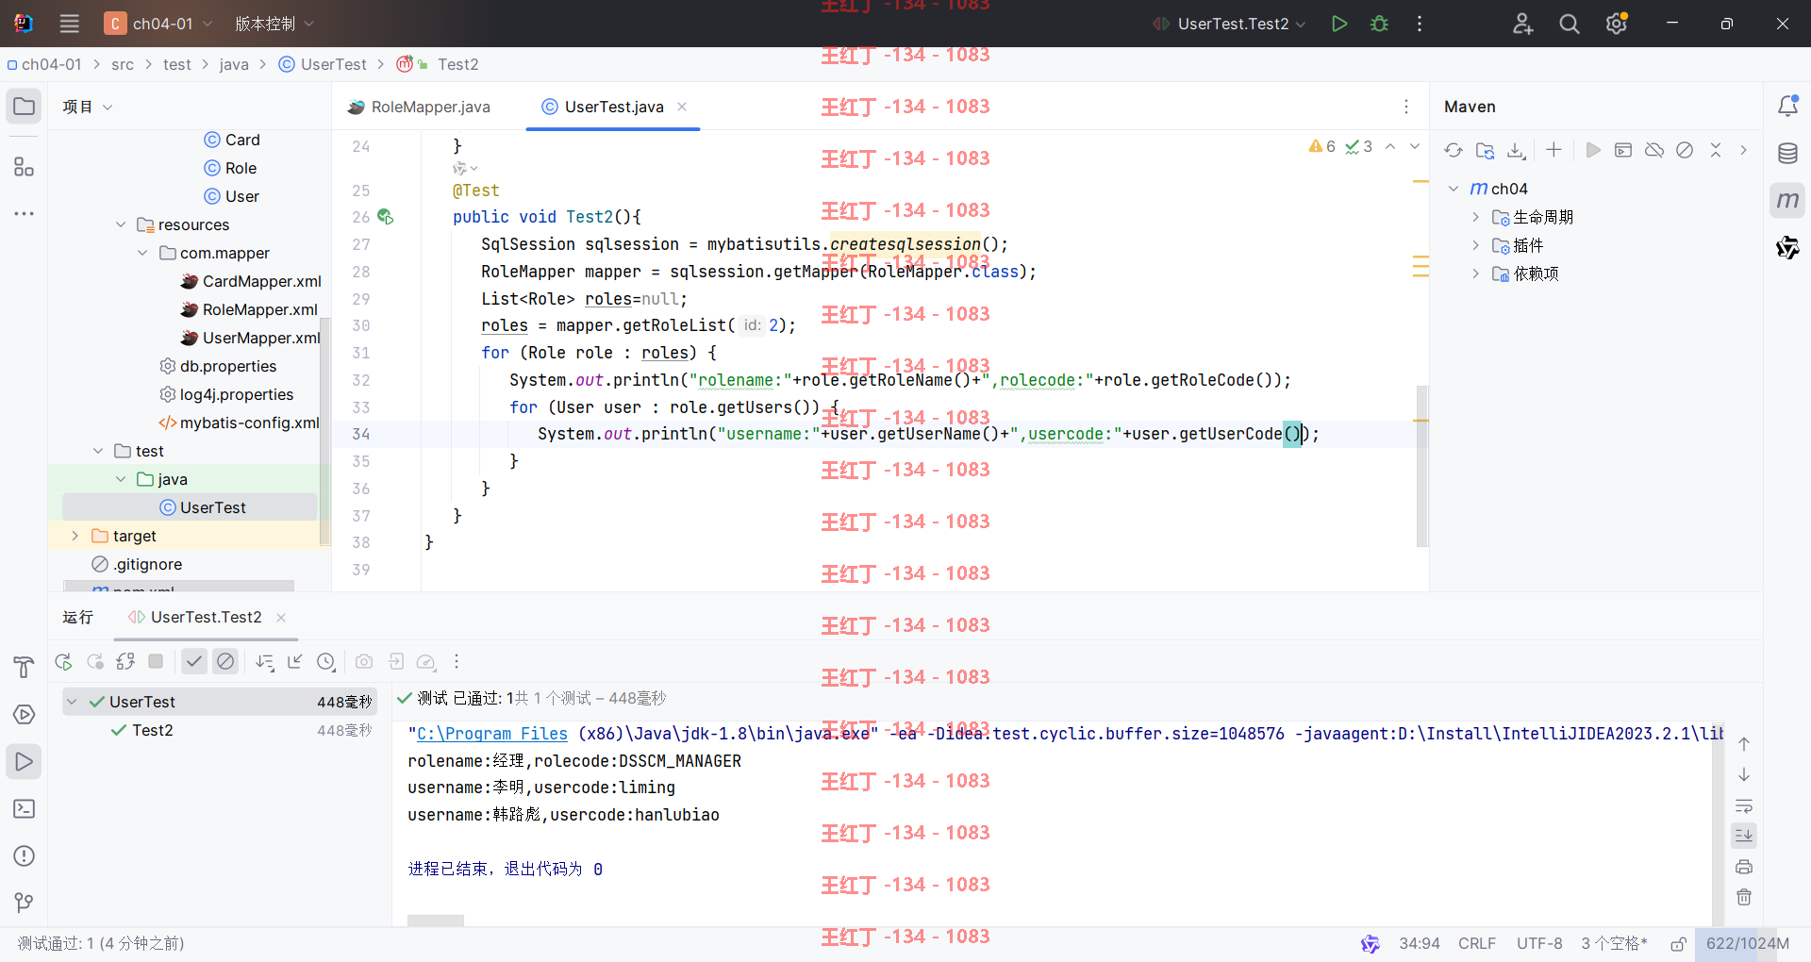Toggle show passed tests checkmark
Screen dimensions: 1811x962
coord(193,662)
